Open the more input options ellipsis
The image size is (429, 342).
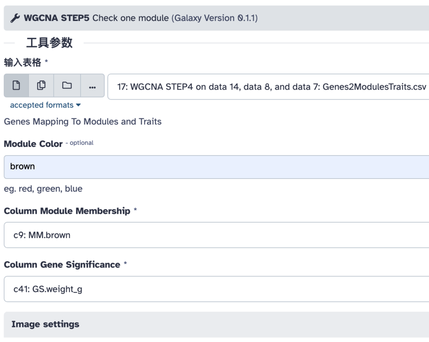(x=92, y=86)
